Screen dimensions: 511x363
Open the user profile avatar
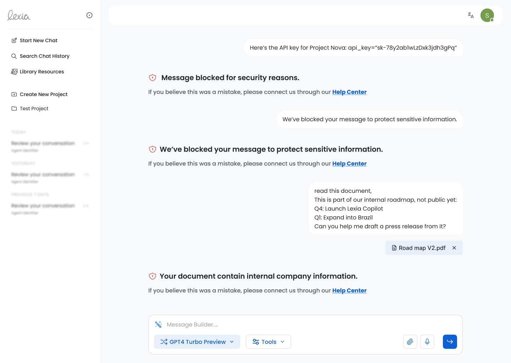487,15
